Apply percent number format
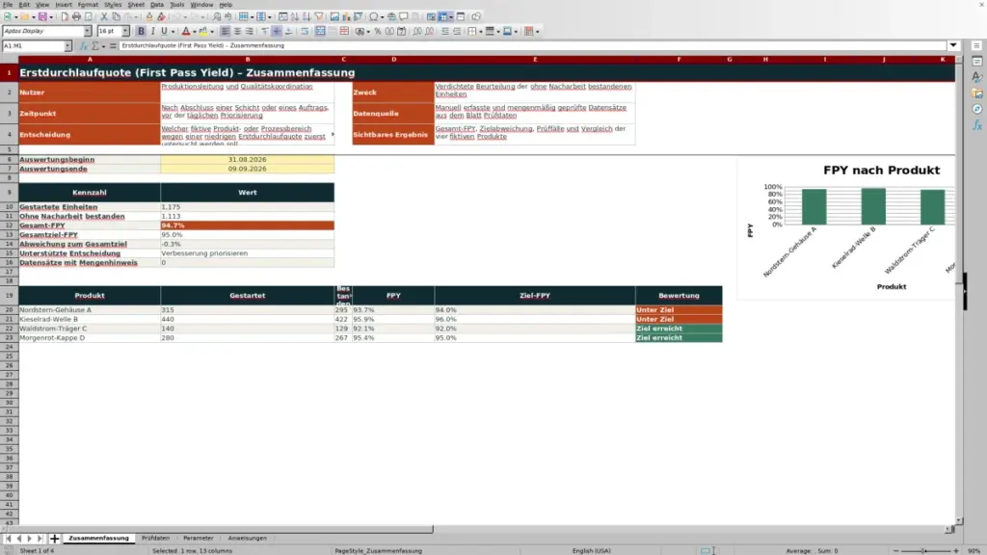Screen dimensions: 987x555 click(377, 31)
